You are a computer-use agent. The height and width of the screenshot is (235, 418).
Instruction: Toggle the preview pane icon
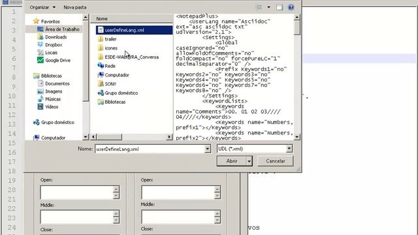[279, 7]
